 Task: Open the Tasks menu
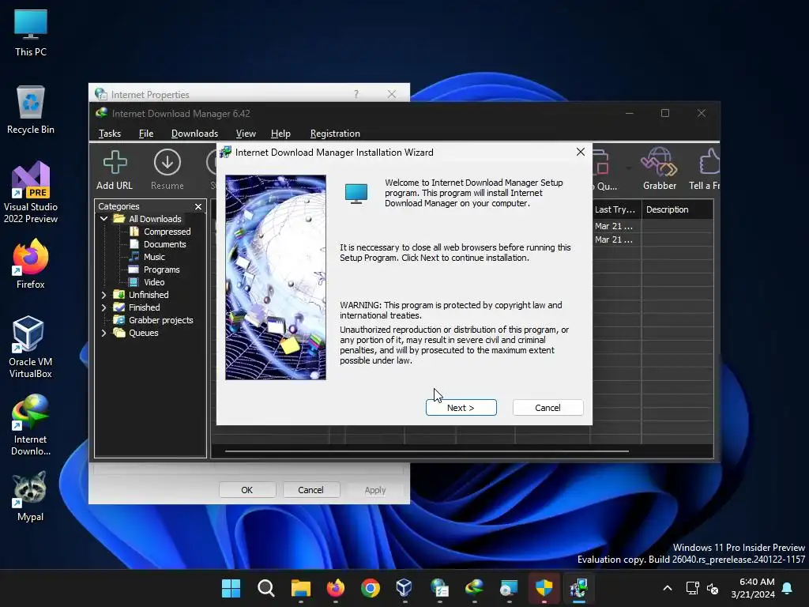pyautogui.click(x=109, y=133)
